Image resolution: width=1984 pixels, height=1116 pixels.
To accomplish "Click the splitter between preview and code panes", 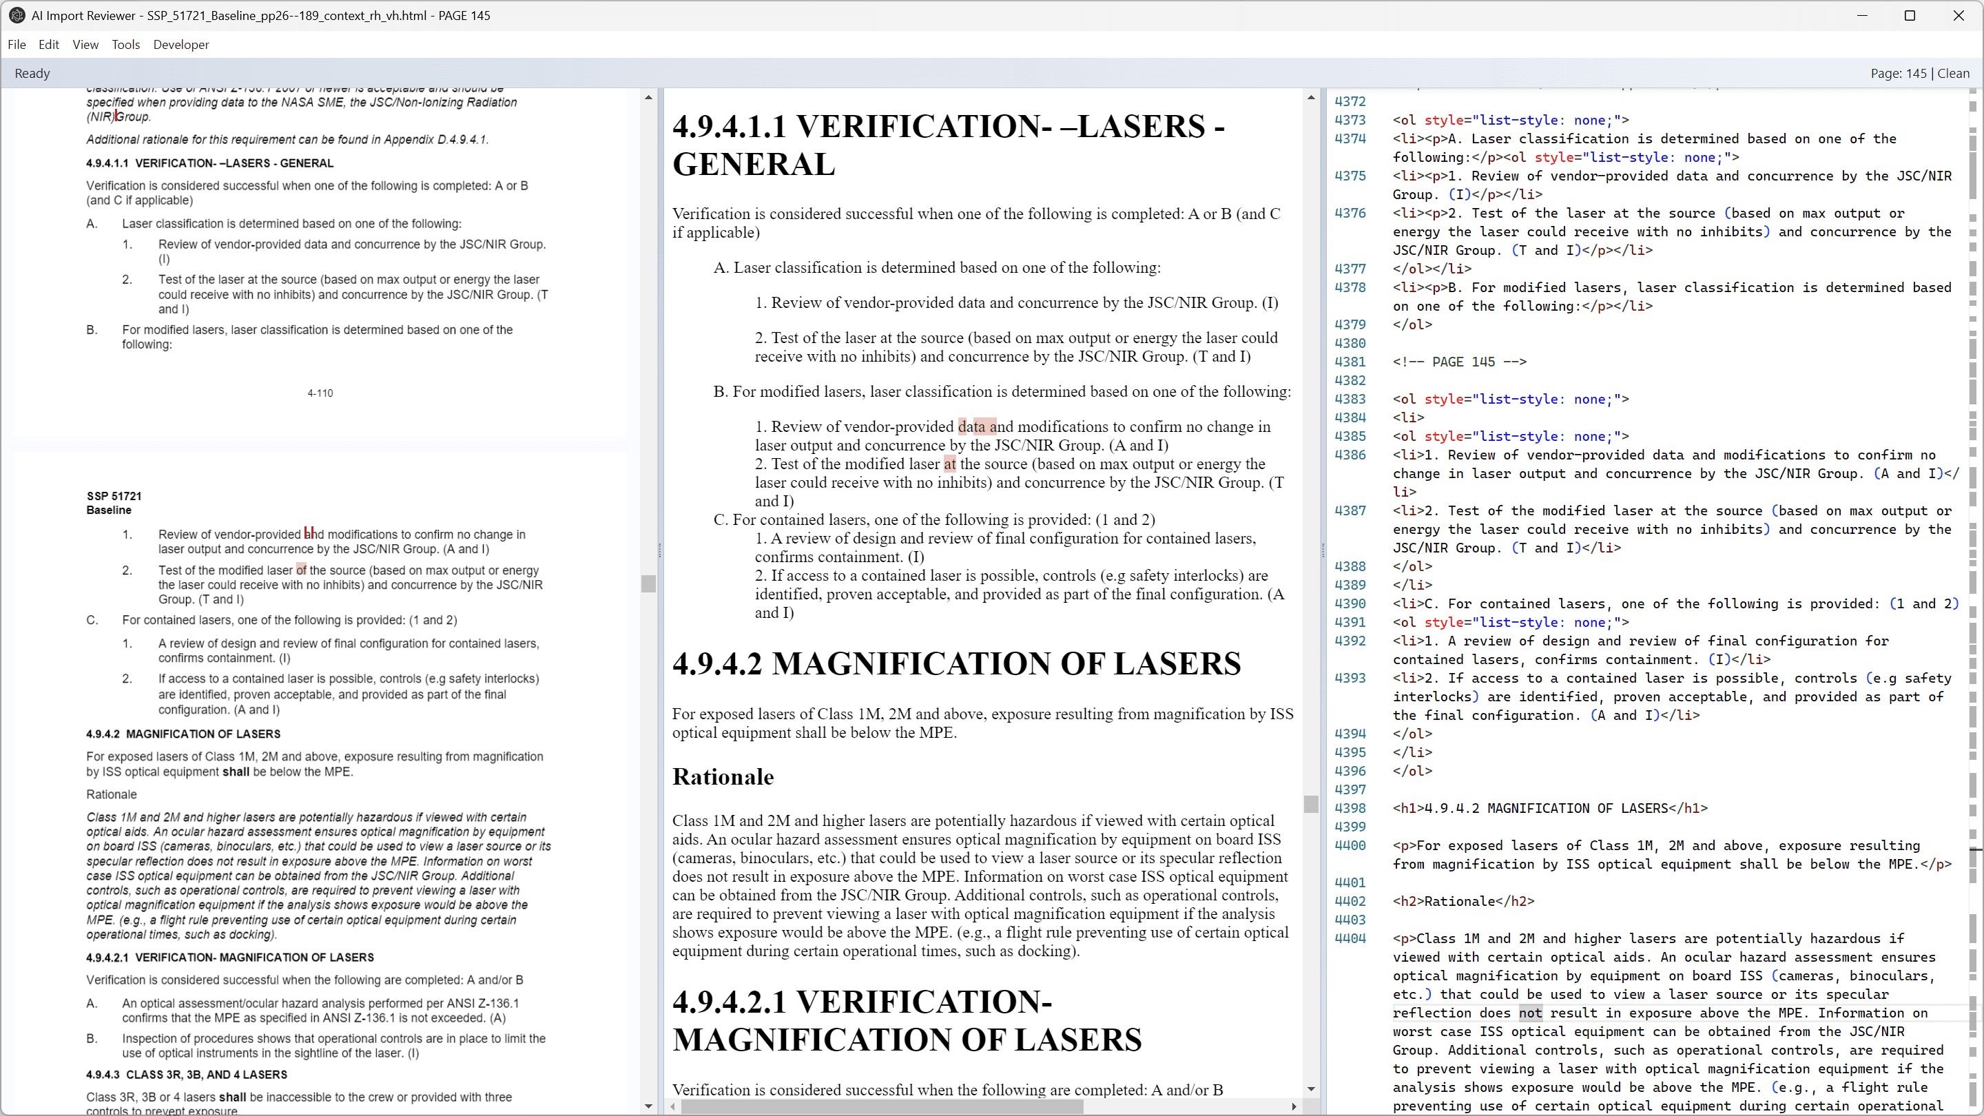I will 1323,550.
